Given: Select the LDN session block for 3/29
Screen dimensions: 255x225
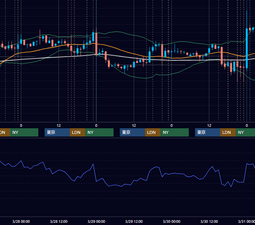Looking at the screenshot, I should click(153, 132).
